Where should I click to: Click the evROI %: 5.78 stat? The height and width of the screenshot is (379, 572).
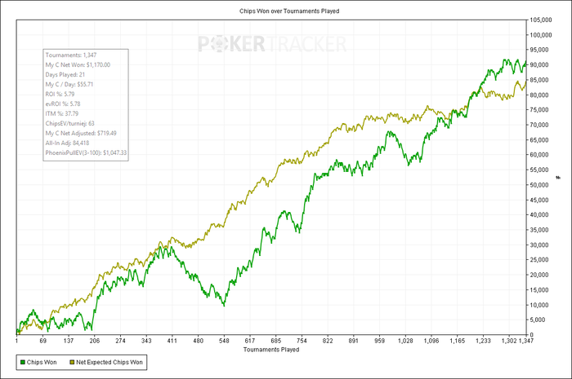[63, 104]
